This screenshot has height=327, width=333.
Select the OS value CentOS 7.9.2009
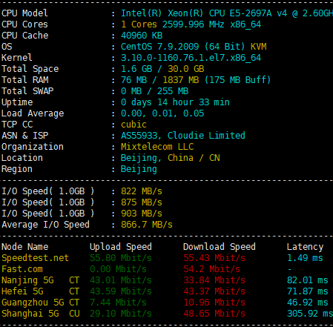[x=159, y=47]
